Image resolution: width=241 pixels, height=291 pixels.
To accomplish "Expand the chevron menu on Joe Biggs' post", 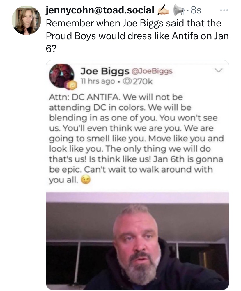I will click(219, 70).
